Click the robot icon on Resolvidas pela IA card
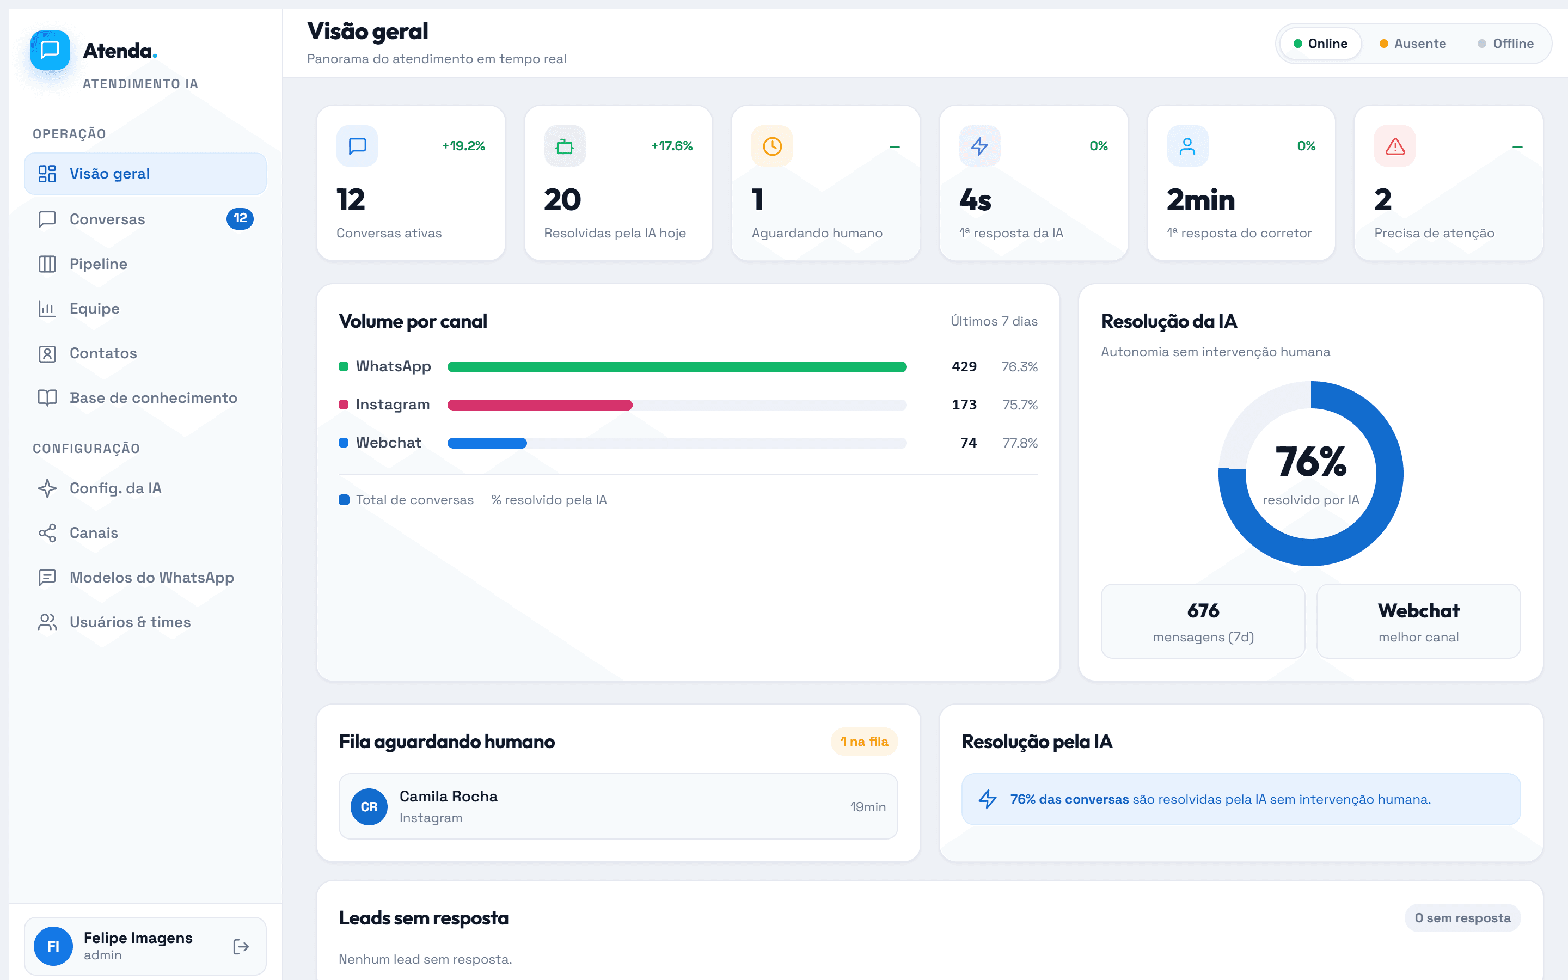This screenshot has height=980, width=1568. pyautogui.click(x=565, y=146)
